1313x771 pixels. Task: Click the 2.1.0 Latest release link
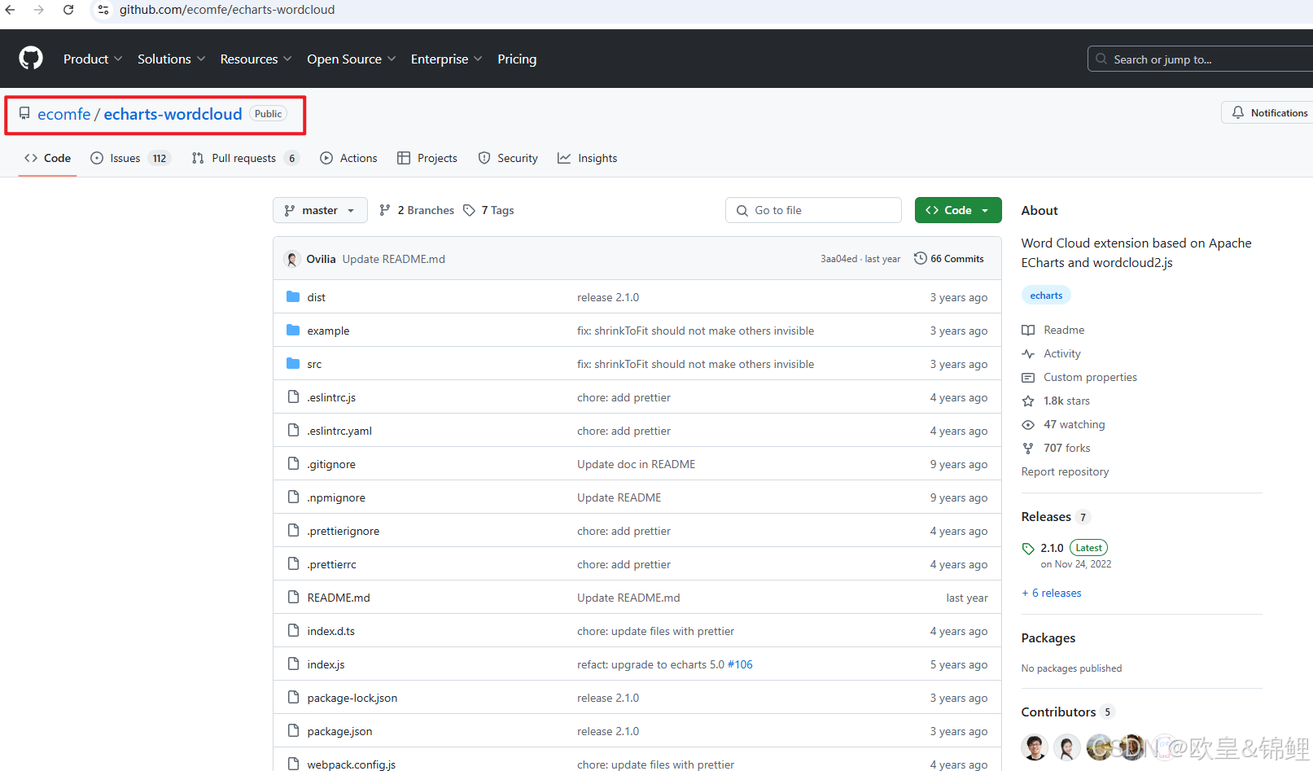pyautogui.click(x=1074, y=548)
